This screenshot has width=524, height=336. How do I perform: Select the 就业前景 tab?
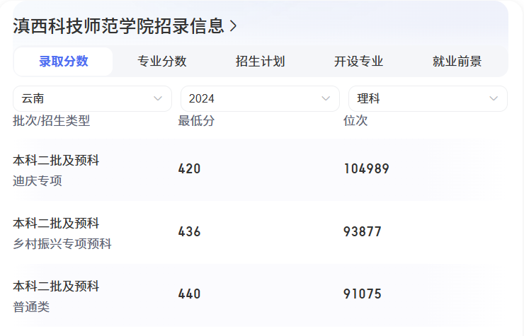[x=457, y=62]
